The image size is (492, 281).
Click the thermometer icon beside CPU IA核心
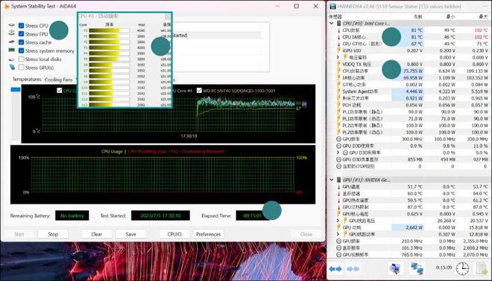click(338, 37)
